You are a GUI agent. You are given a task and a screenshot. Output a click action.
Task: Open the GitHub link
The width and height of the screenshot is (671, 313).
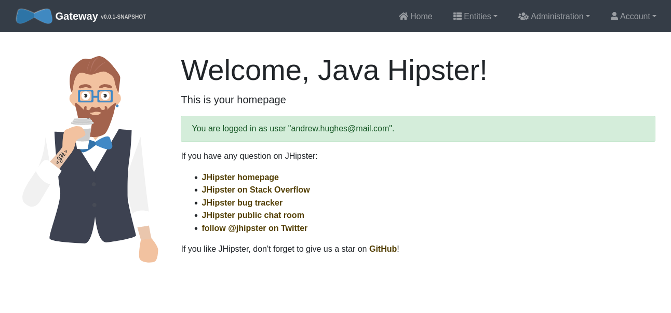click(x=383, y=249)
